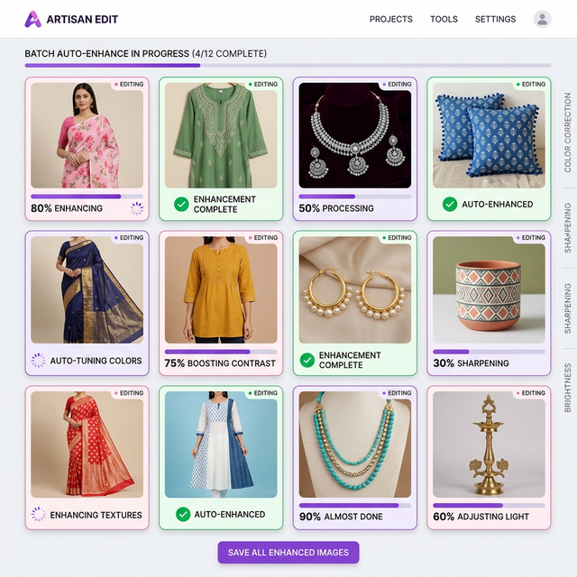Open the red saree thumbnail
The width and height of the screenshot is (577, 577).
point(87,444)
